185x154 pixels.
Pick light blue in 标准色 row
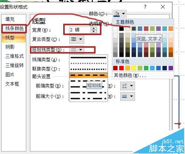pyautogui.click(x=152, y=68)
